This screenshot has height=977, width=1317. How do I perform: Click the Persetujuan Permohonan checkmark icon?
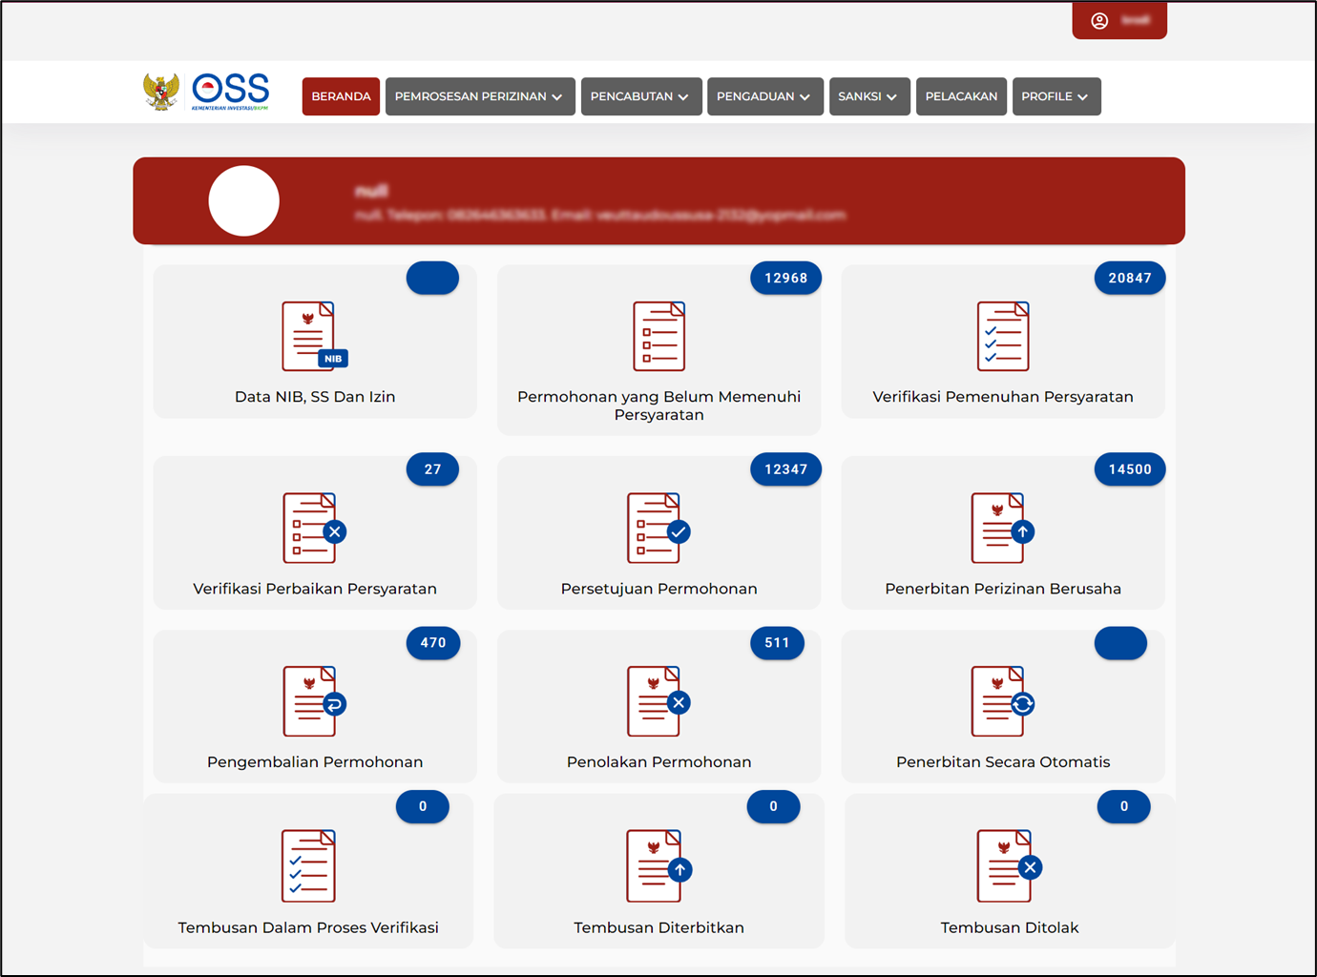[658, 528]
